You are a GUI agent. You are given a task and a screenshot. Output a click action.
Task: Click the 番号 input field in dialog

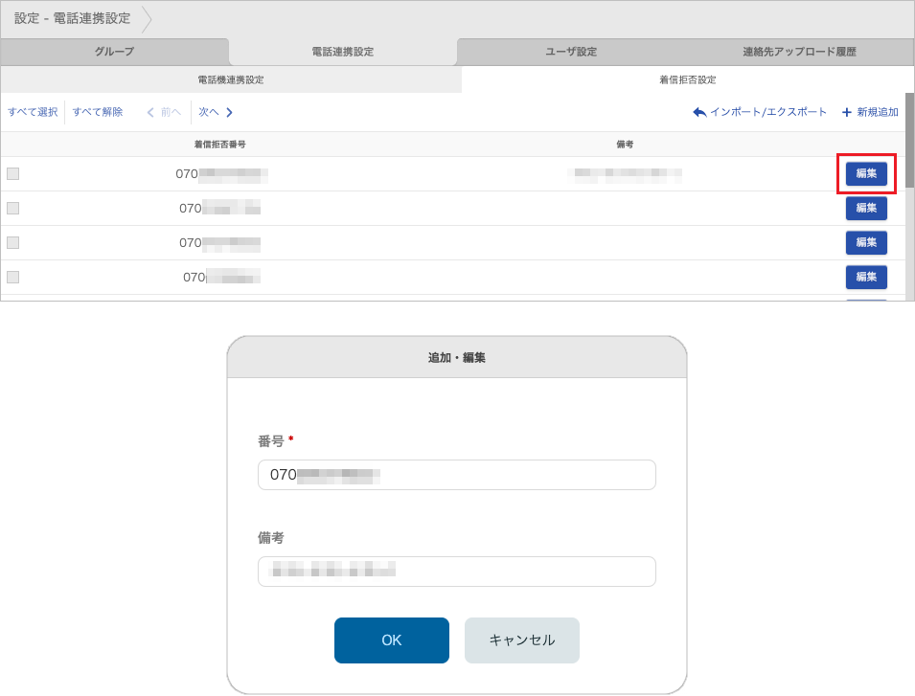(x=457, y=475)
